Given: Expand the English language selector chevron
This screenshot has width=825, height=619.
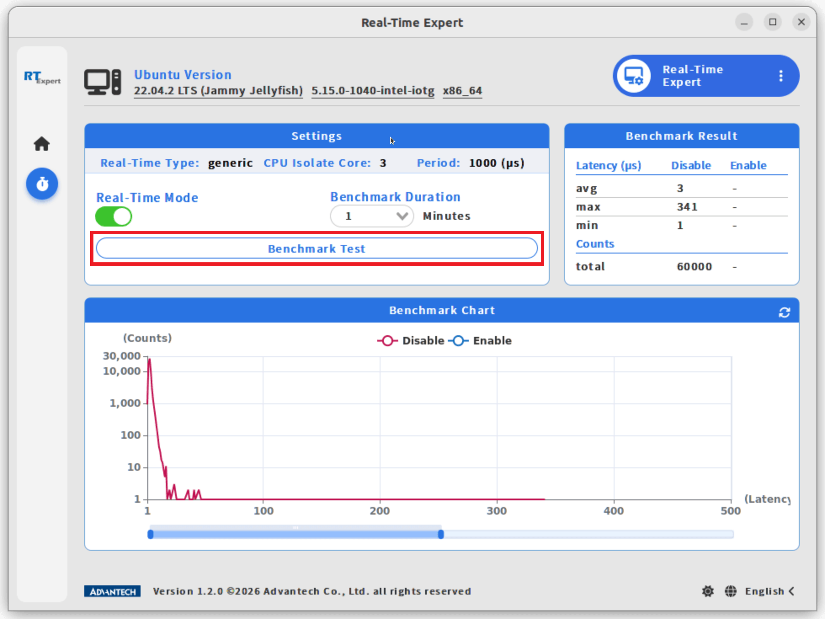Looking at the screenshot, I should pos(792,591).
